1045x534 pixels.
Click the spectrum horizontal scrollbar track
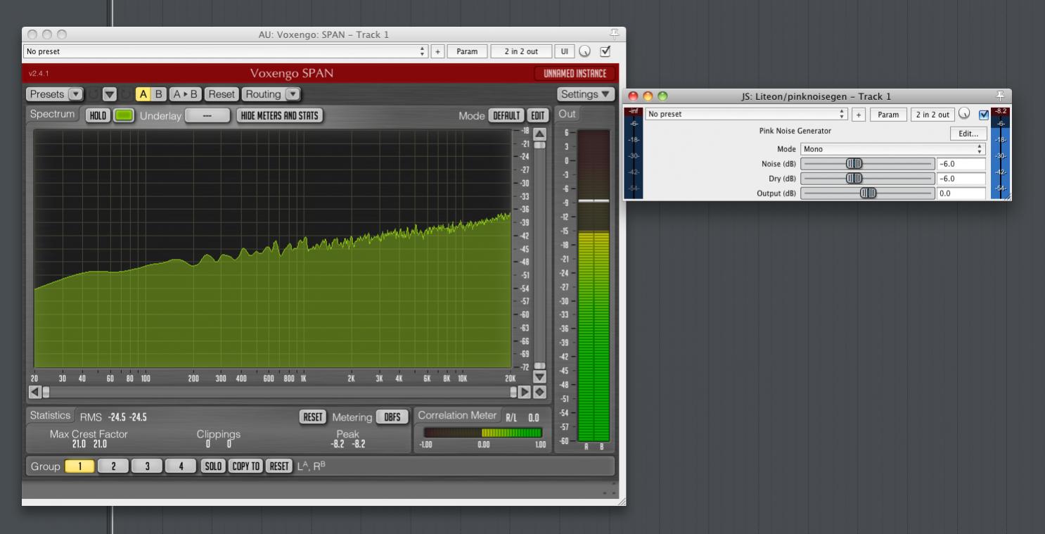pos(280,392)
